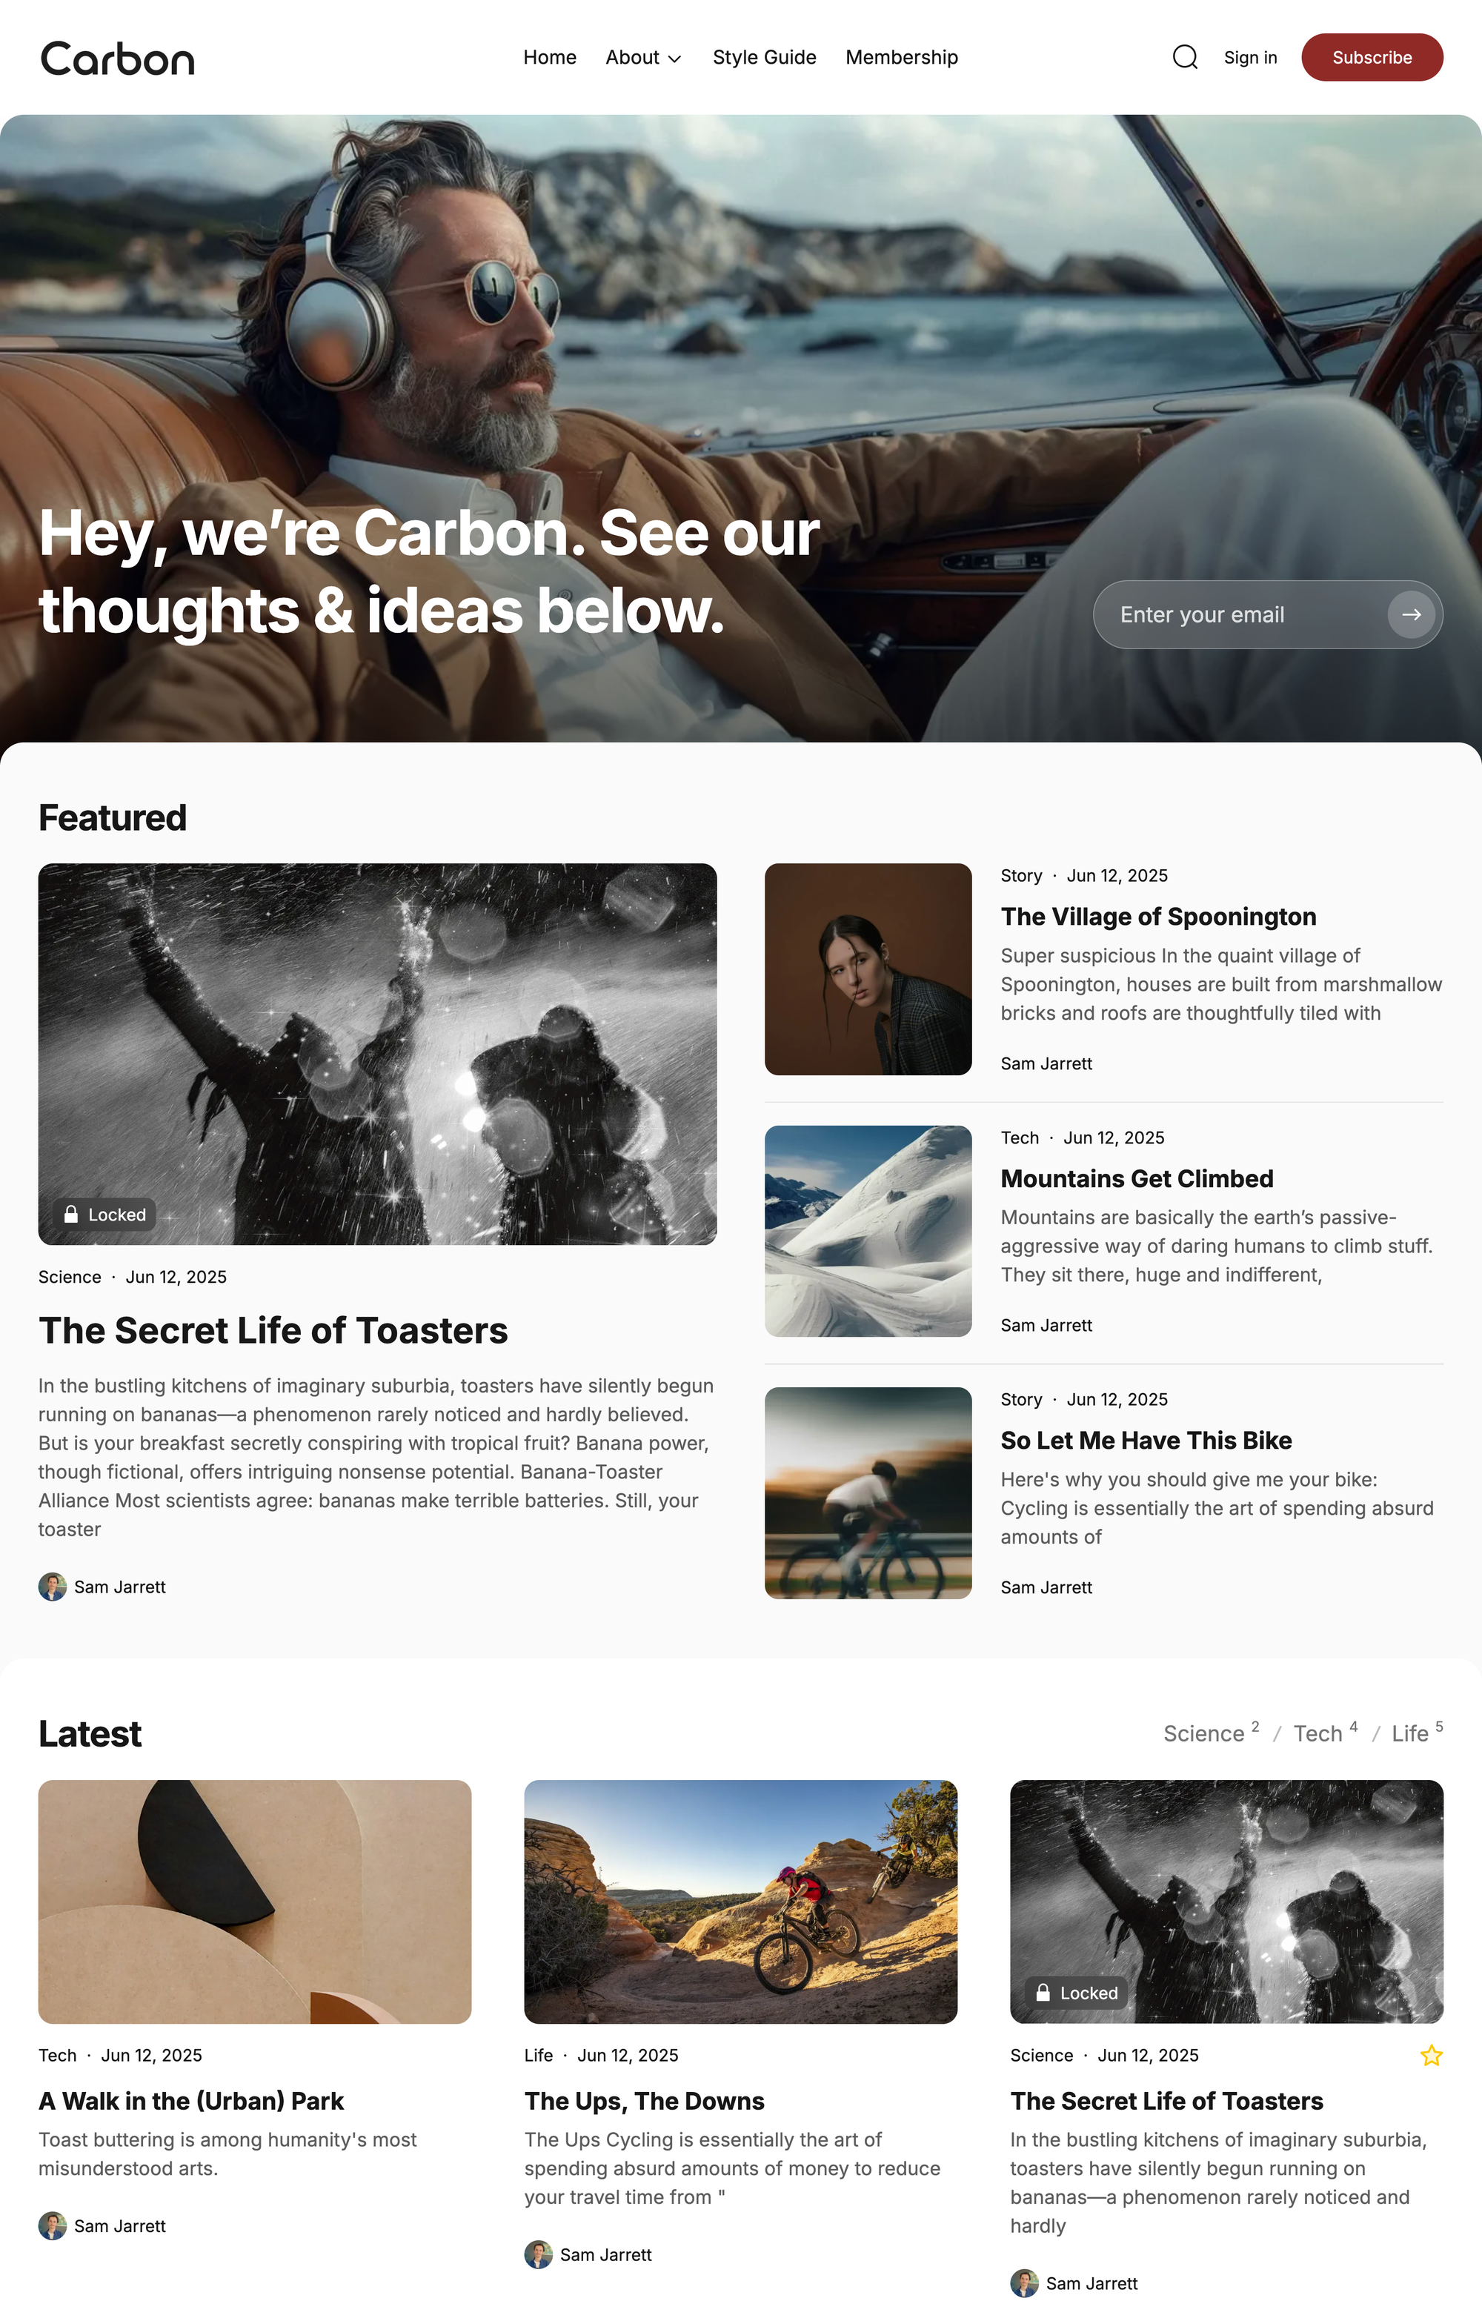Open the search magnifier icon
This screenshot has height=2321, width=1482.
tap(1184, 58)
